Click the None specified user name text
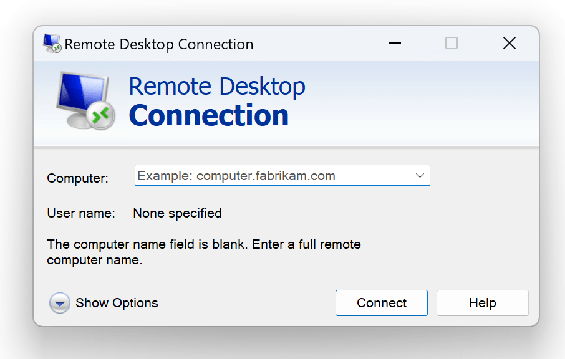 (x=177, y=213)
